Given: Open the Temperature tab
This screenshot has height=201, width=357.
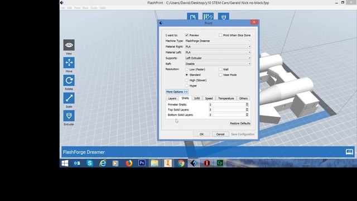Looking at the screenshot, I should coord(226,98).
